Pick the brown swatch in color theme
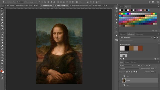This screenshot has width=160, height=90. point(131,48)
